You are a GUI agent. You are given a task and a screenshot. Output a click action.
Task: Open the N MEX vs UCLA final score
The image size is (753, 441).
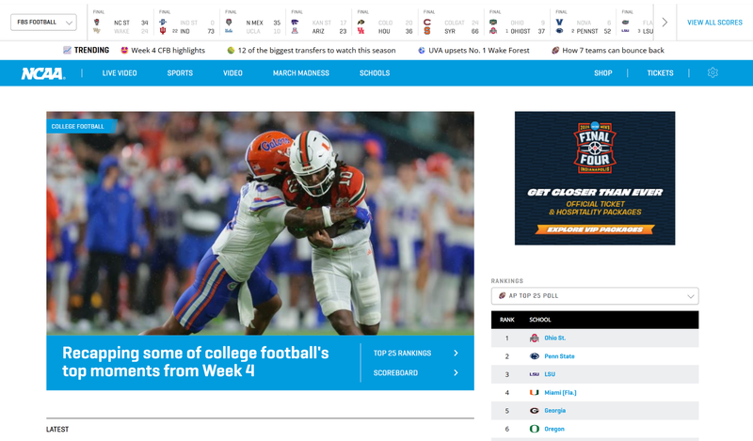(252, 23)
